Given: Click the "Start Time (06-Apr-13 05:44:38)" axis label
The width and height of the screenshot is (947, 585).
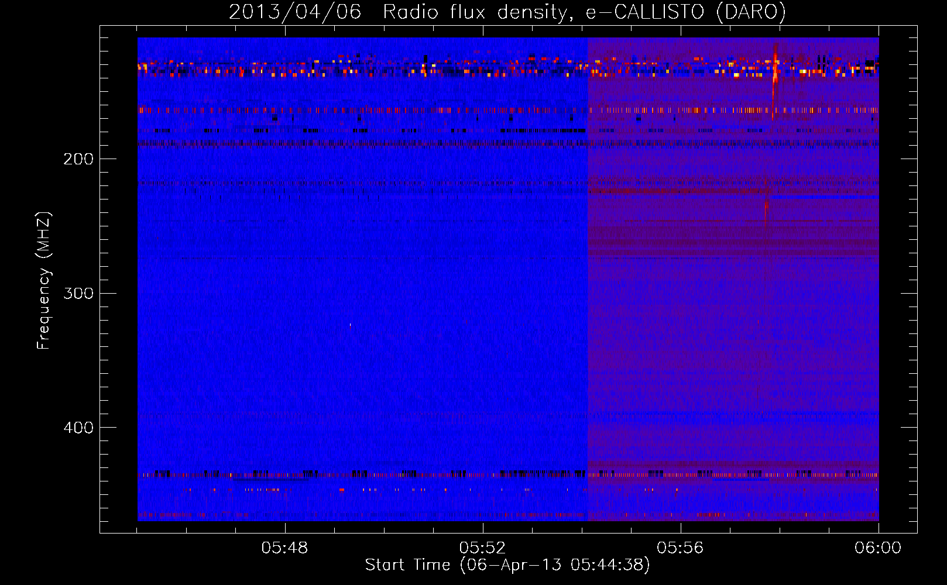Looking at the screenshot, I should point(507,565).
